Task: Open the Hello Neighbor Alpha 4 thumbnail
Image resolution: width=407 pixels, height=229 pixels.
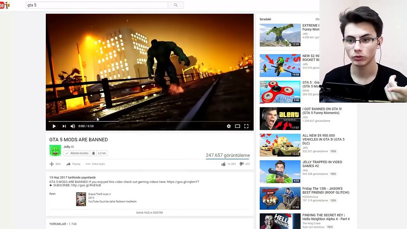Action: pyautogui.click(x=280, y=221)
